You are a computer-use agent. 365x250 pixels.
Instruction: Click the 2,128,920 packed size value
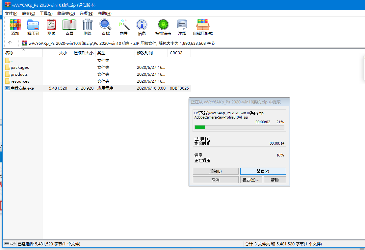(84, 88)
